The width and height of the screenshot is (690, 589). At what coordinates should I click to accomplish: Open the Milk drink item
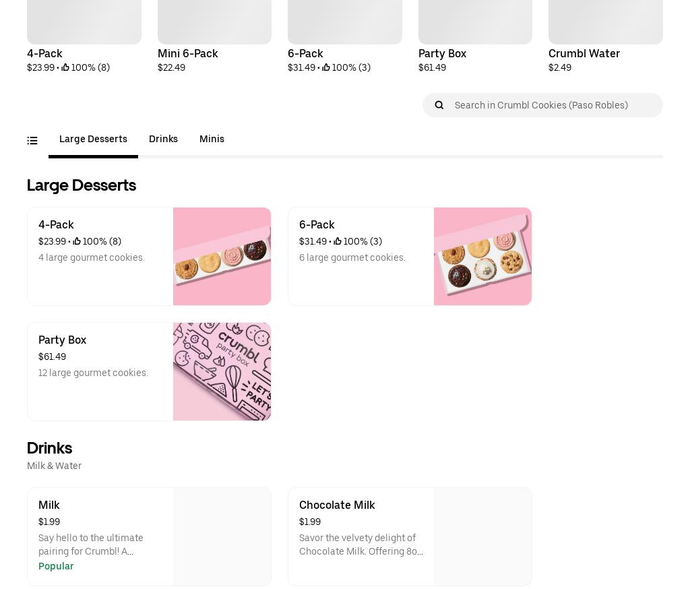pos(100,536)
